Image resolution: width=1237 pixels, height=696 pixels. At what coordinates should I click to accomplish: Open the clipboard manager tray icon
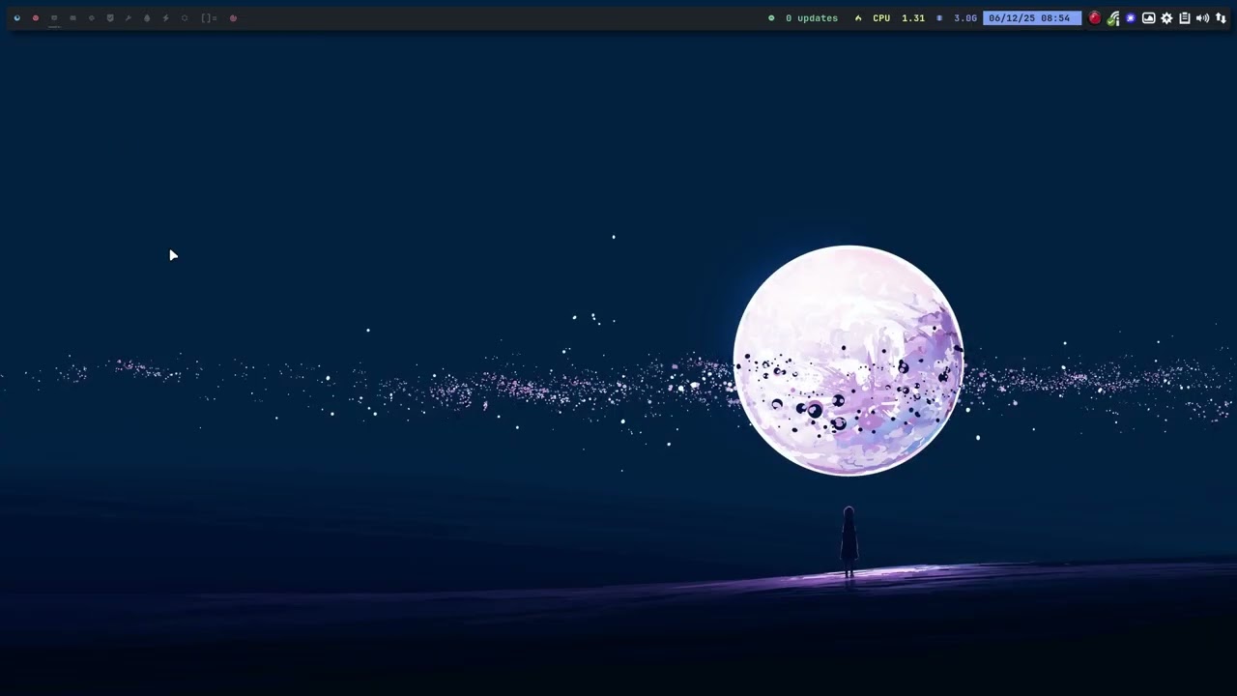tap(1185, 17)
